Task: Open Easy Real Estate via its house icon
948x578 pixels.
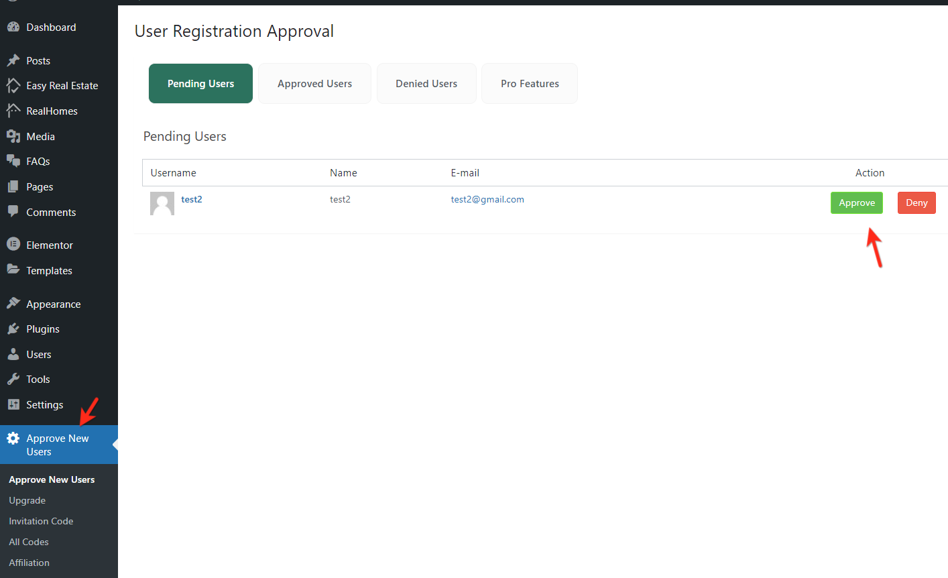Action: click(14, 85)
